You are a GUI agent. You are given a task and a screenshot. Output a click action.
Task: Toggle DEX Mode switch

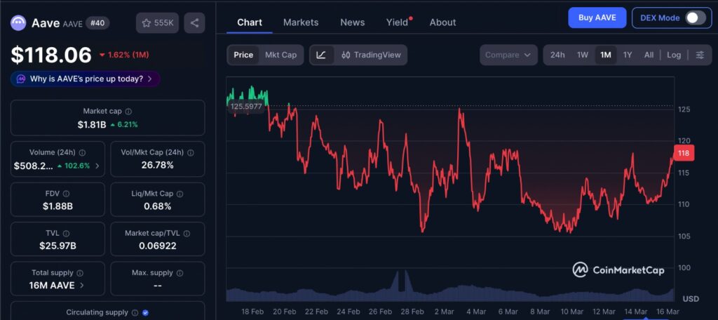click(695, 18)
